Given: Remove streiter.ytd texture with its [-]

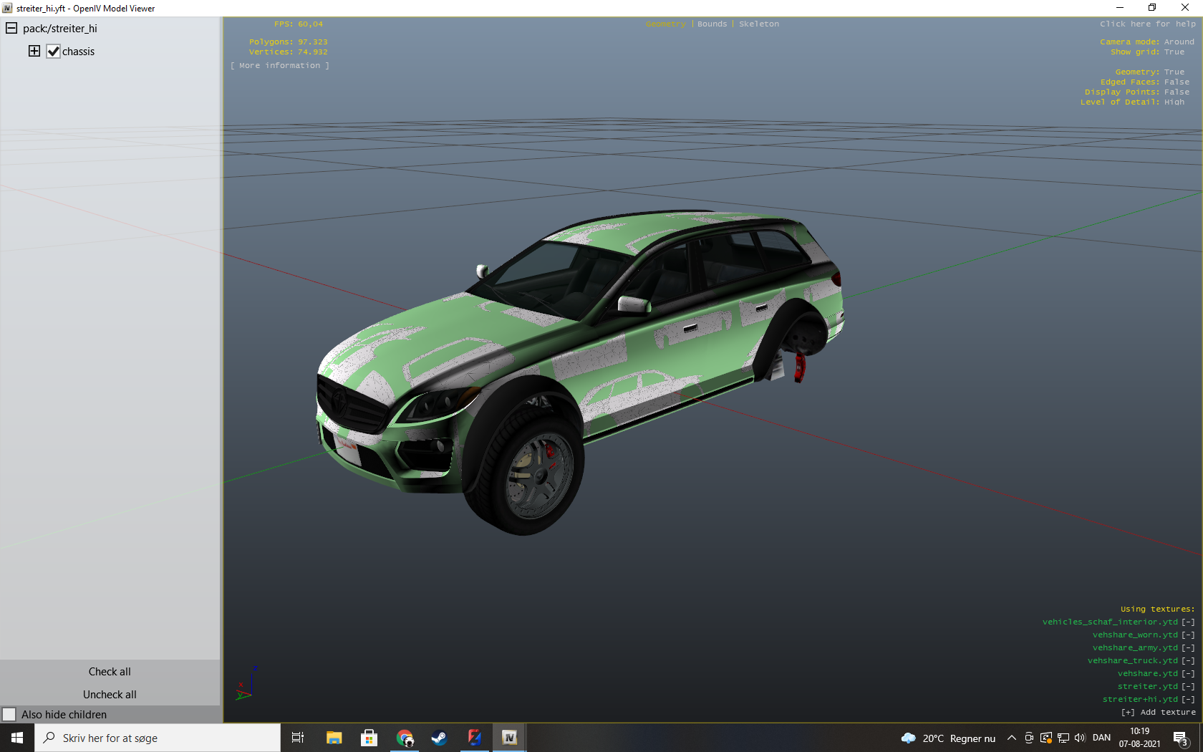Looking at the screenshot, I should click(1188, 687).
